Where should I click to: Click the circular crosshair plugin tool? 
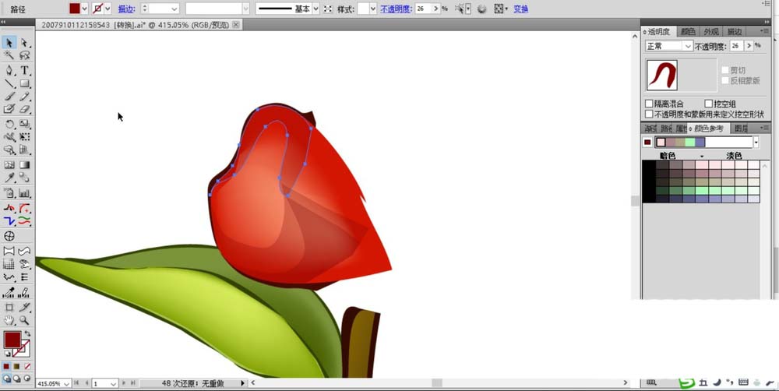(9, 236)
